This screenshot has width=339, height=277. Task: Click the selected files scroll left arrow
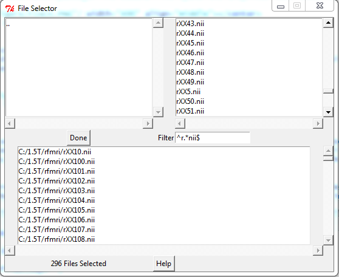pos(10,250)
